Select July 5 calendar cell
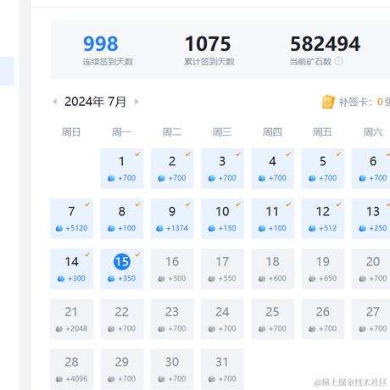This screenshot has width=390, height=390. coord(323,169)
